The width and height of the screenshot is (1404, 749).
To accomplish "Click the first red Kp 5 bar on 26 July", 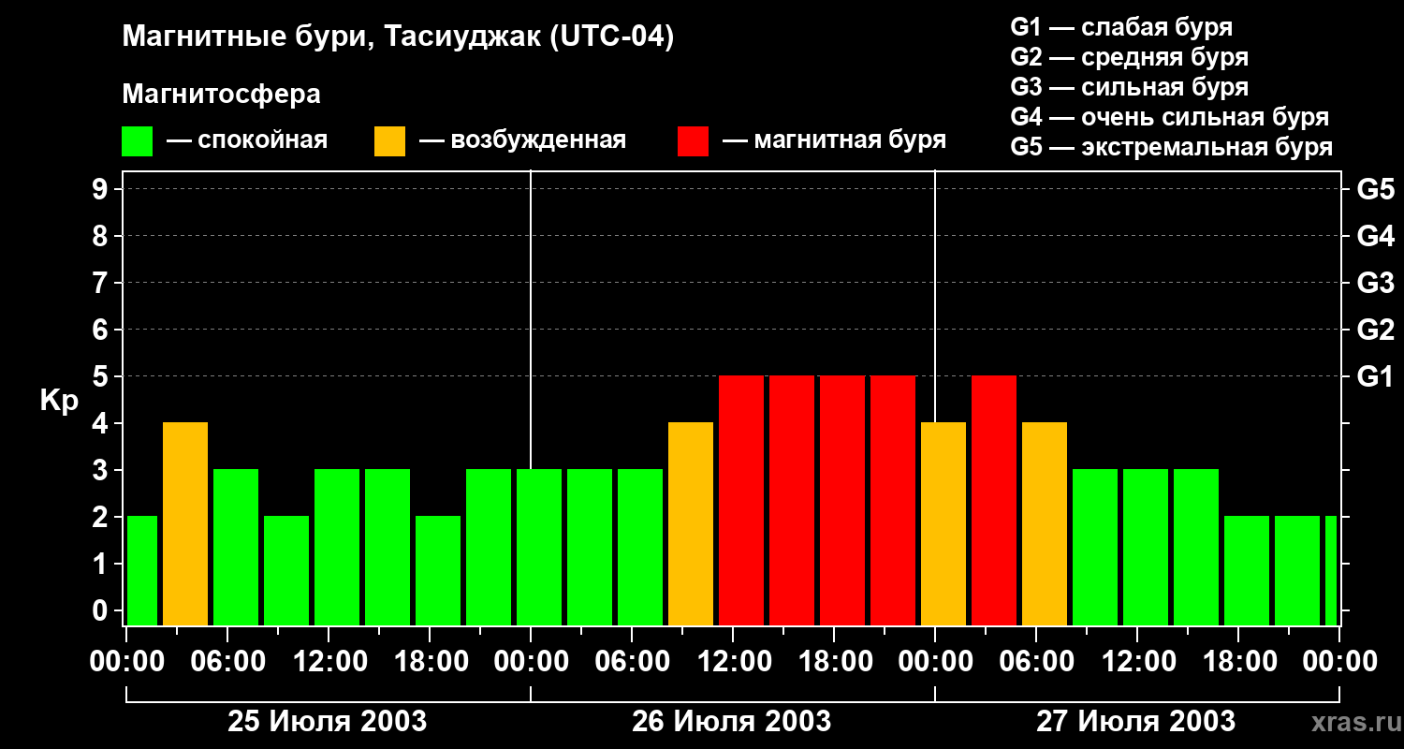I will (741, 501).
